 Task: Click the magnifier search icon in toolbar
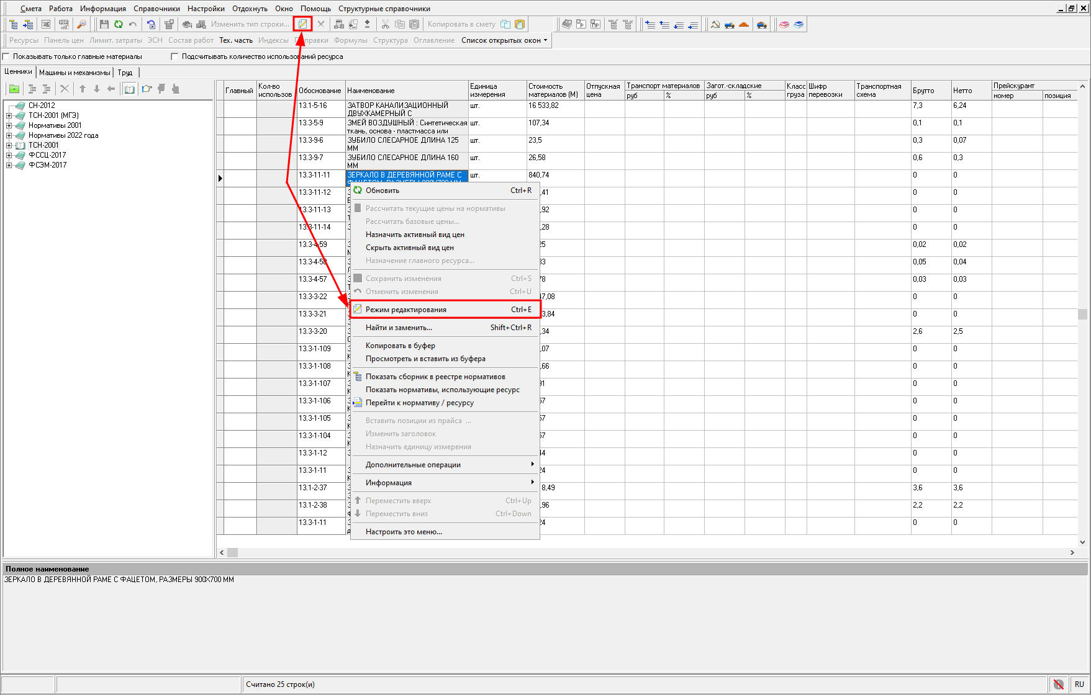(81, 24)
